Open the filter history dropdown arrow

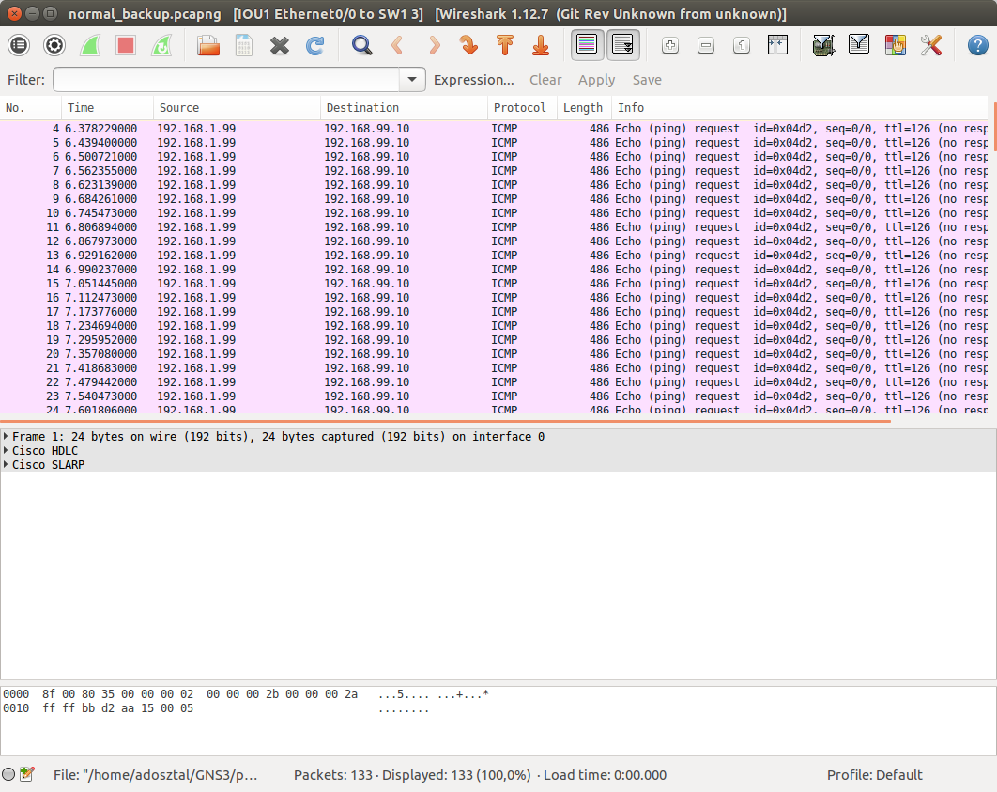point(412,80)
